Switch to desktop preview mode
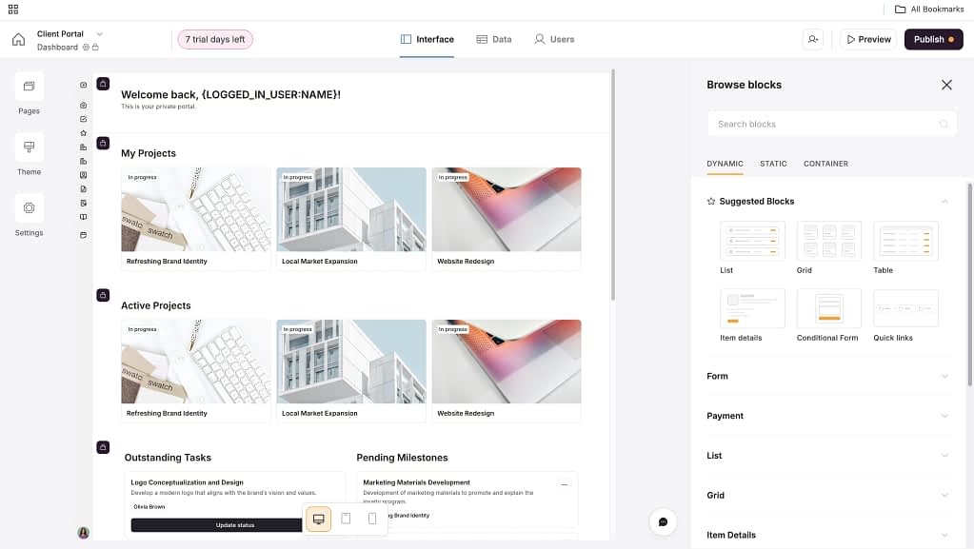Screen dimensions: 974x549 pos(319,519)
